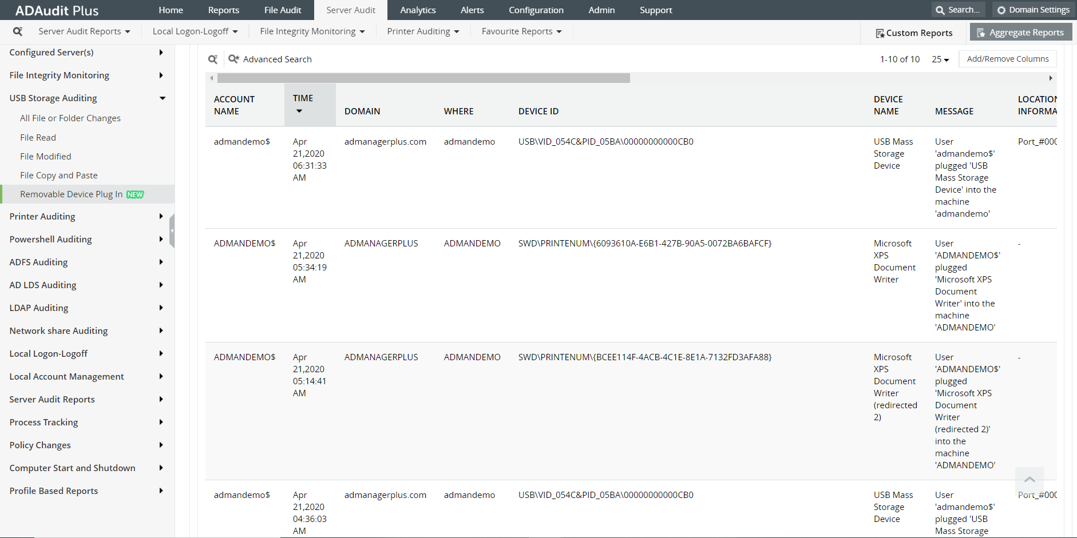The width and height of the screenshot is (1077, 538).
Task: Click the left arrow of the horizontal scrollbar
Action: tap(211, 78)
